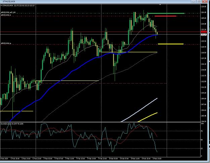Restore the ETHUSD,M30 chart window
Image resolution: width=210 pixels, height=163 pixels.
click(199, 1)
